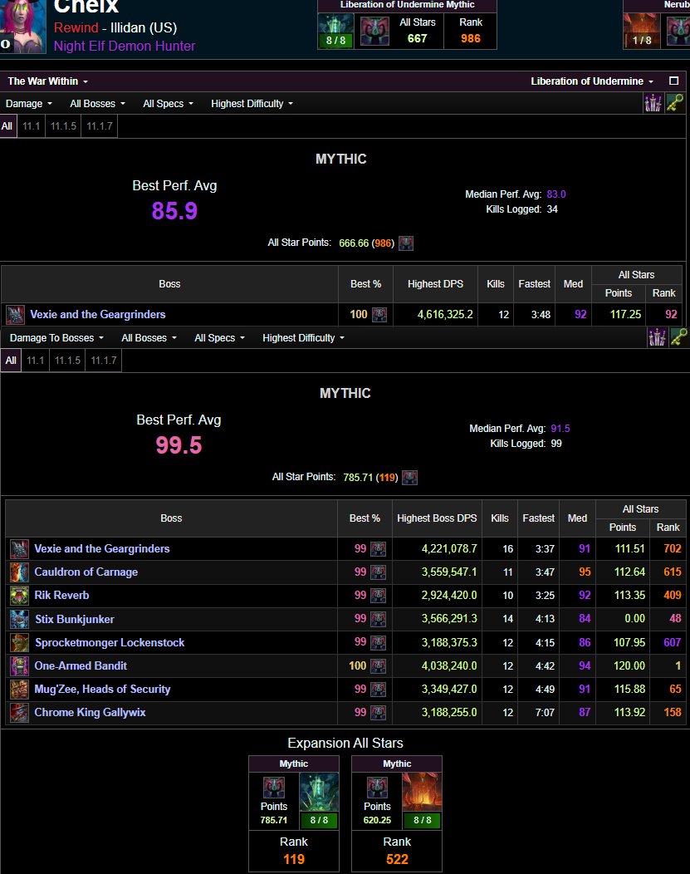The width and height of the screenshot is (690, 874).
Task: Open the Damage metric dropdown
Action: coord(29,104)
